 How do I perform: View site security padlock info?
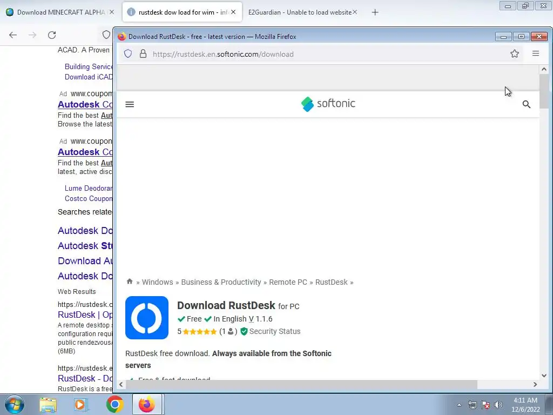(143, 53)
